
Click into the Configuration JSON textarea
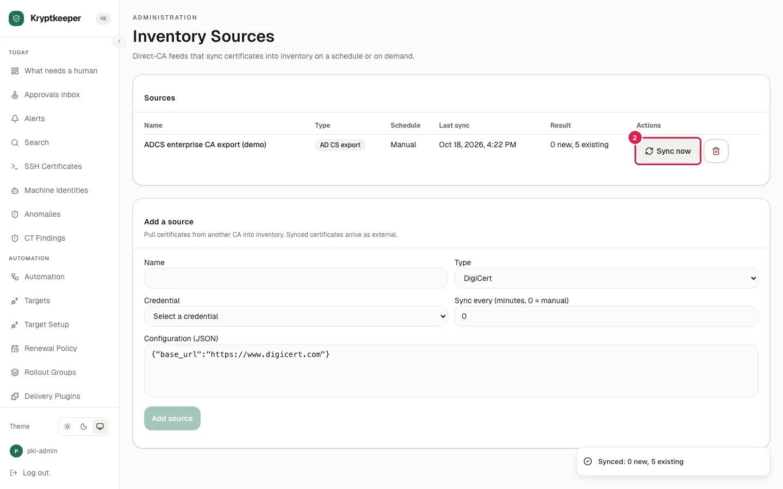pos(451,371)
